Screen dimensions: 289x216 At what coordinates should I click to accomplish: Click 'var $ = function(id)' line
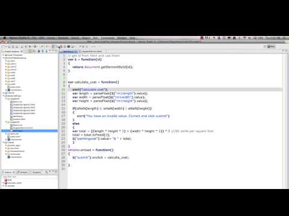click(85, 59)
